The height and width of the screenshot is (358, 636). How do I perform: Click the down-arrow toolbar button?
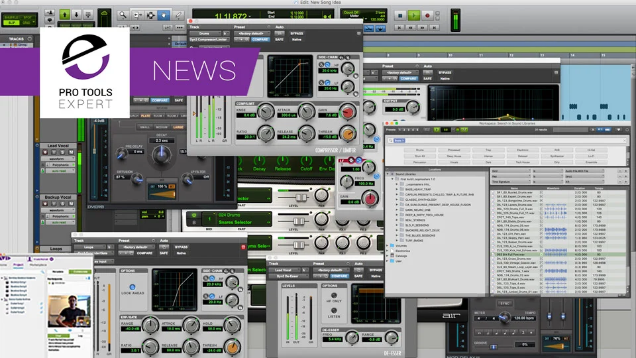pyautogui.click(x=76, y=15)
